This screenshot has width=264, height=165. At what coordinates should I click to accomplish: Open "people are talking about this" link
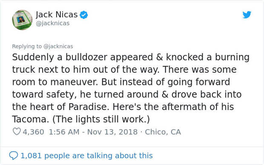pos(98,156)
